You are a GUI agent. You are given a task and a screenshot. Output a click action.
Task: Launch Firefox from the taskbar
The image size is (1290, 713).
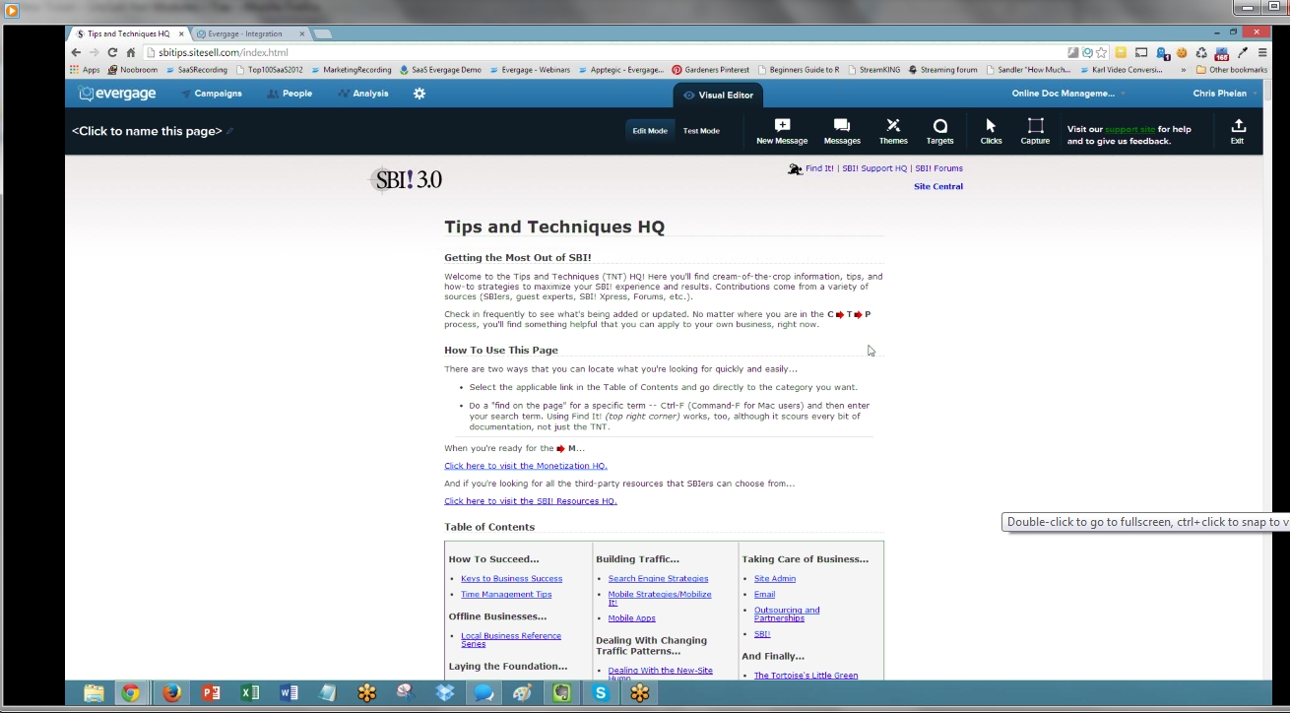172,693
